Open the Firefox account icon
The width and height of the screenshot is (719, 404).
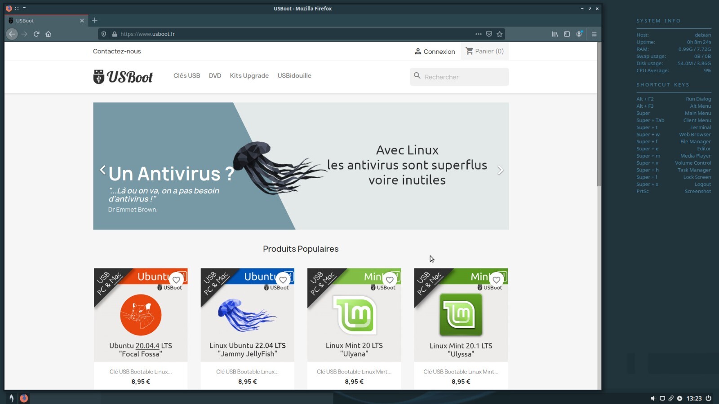[x=579, y=34]
